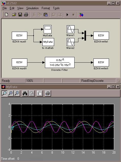Click the 100% zoom status field
The height and width of the screenshot is (162, 121).
tap(34, 81)
